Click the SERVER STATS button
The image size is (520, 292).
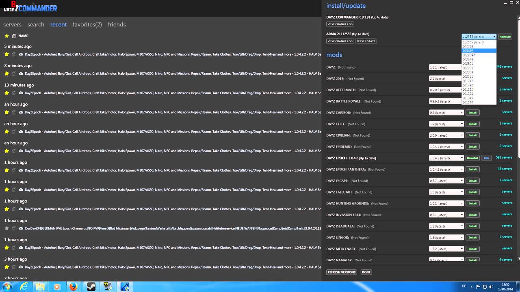(366, 41)
